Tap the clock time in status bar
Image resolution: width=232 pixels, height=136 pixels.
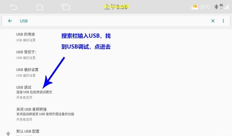pyautogui.click(x=117, y=7)
